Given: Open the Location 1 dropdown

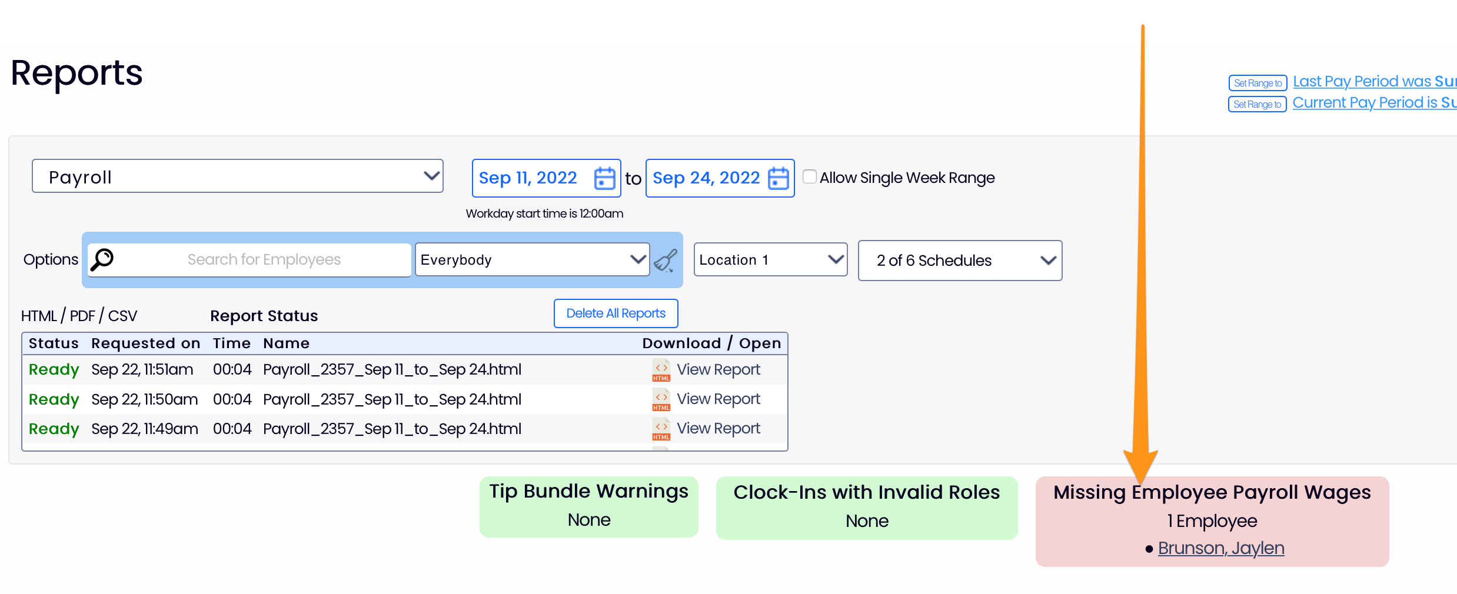Looking at the screenshot, I should coord(770,259).
